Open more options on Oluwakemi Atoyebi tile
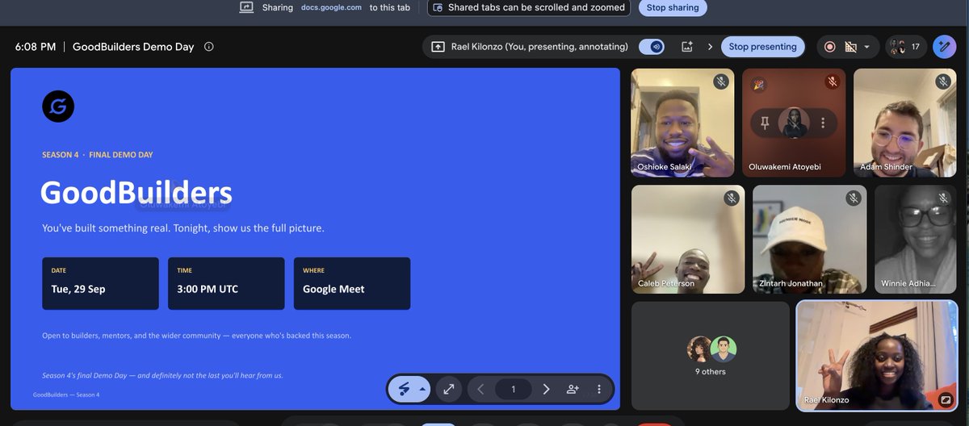The image size is (969, 426). [823, 123]
